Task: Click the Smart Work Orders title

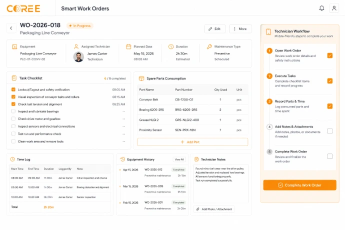Action: point(85,8)
